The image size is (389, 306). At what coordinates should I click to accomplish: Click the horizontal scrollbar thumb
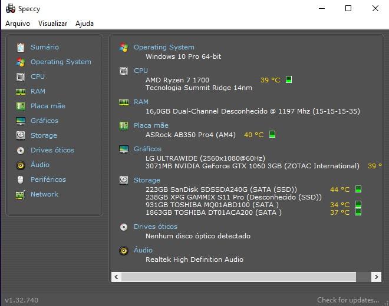click(239, 277)
